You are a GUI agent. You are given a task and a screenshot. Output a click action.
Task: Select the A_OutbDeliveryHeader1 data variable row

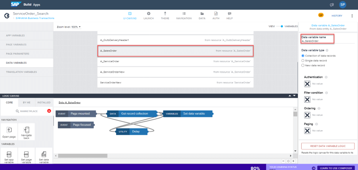[175, 40]
